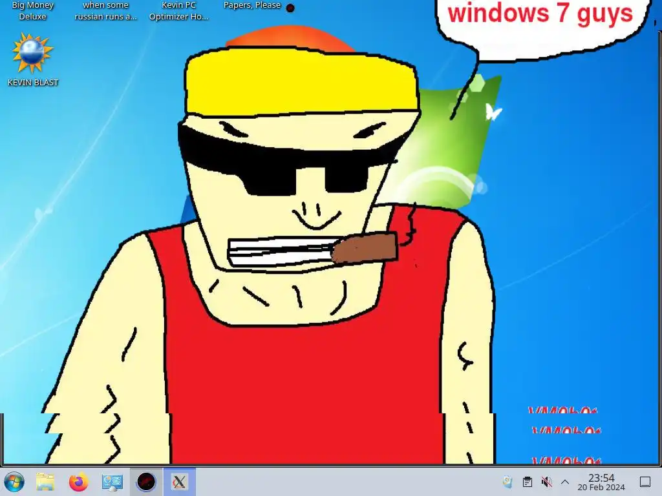This screenshot has height=496, width=662.
Task: Click the show desktop button
Action: [x=645, y=482]
